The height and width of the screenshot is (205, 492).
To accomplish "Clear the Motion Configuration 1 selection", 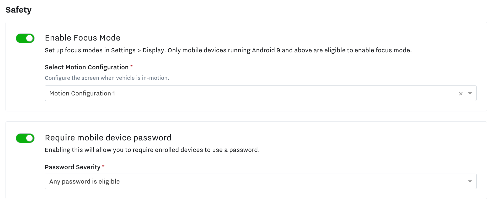I will point(461,94).
